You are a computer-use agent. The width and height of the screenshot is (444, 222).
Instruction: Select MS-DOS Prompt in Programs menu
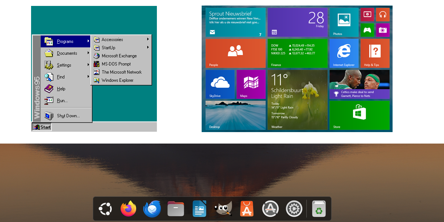(116, 64)
